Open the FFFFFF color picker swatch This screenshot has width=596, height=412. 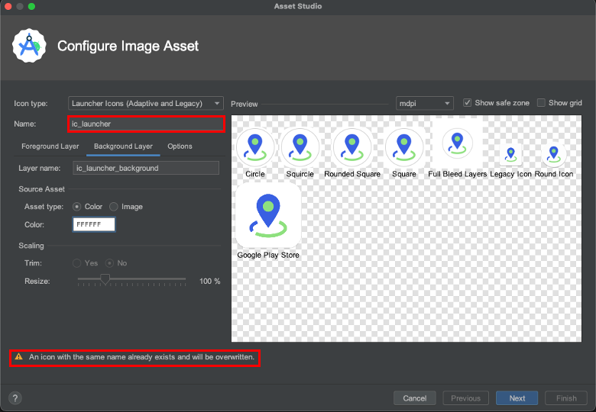click(94, 224)
